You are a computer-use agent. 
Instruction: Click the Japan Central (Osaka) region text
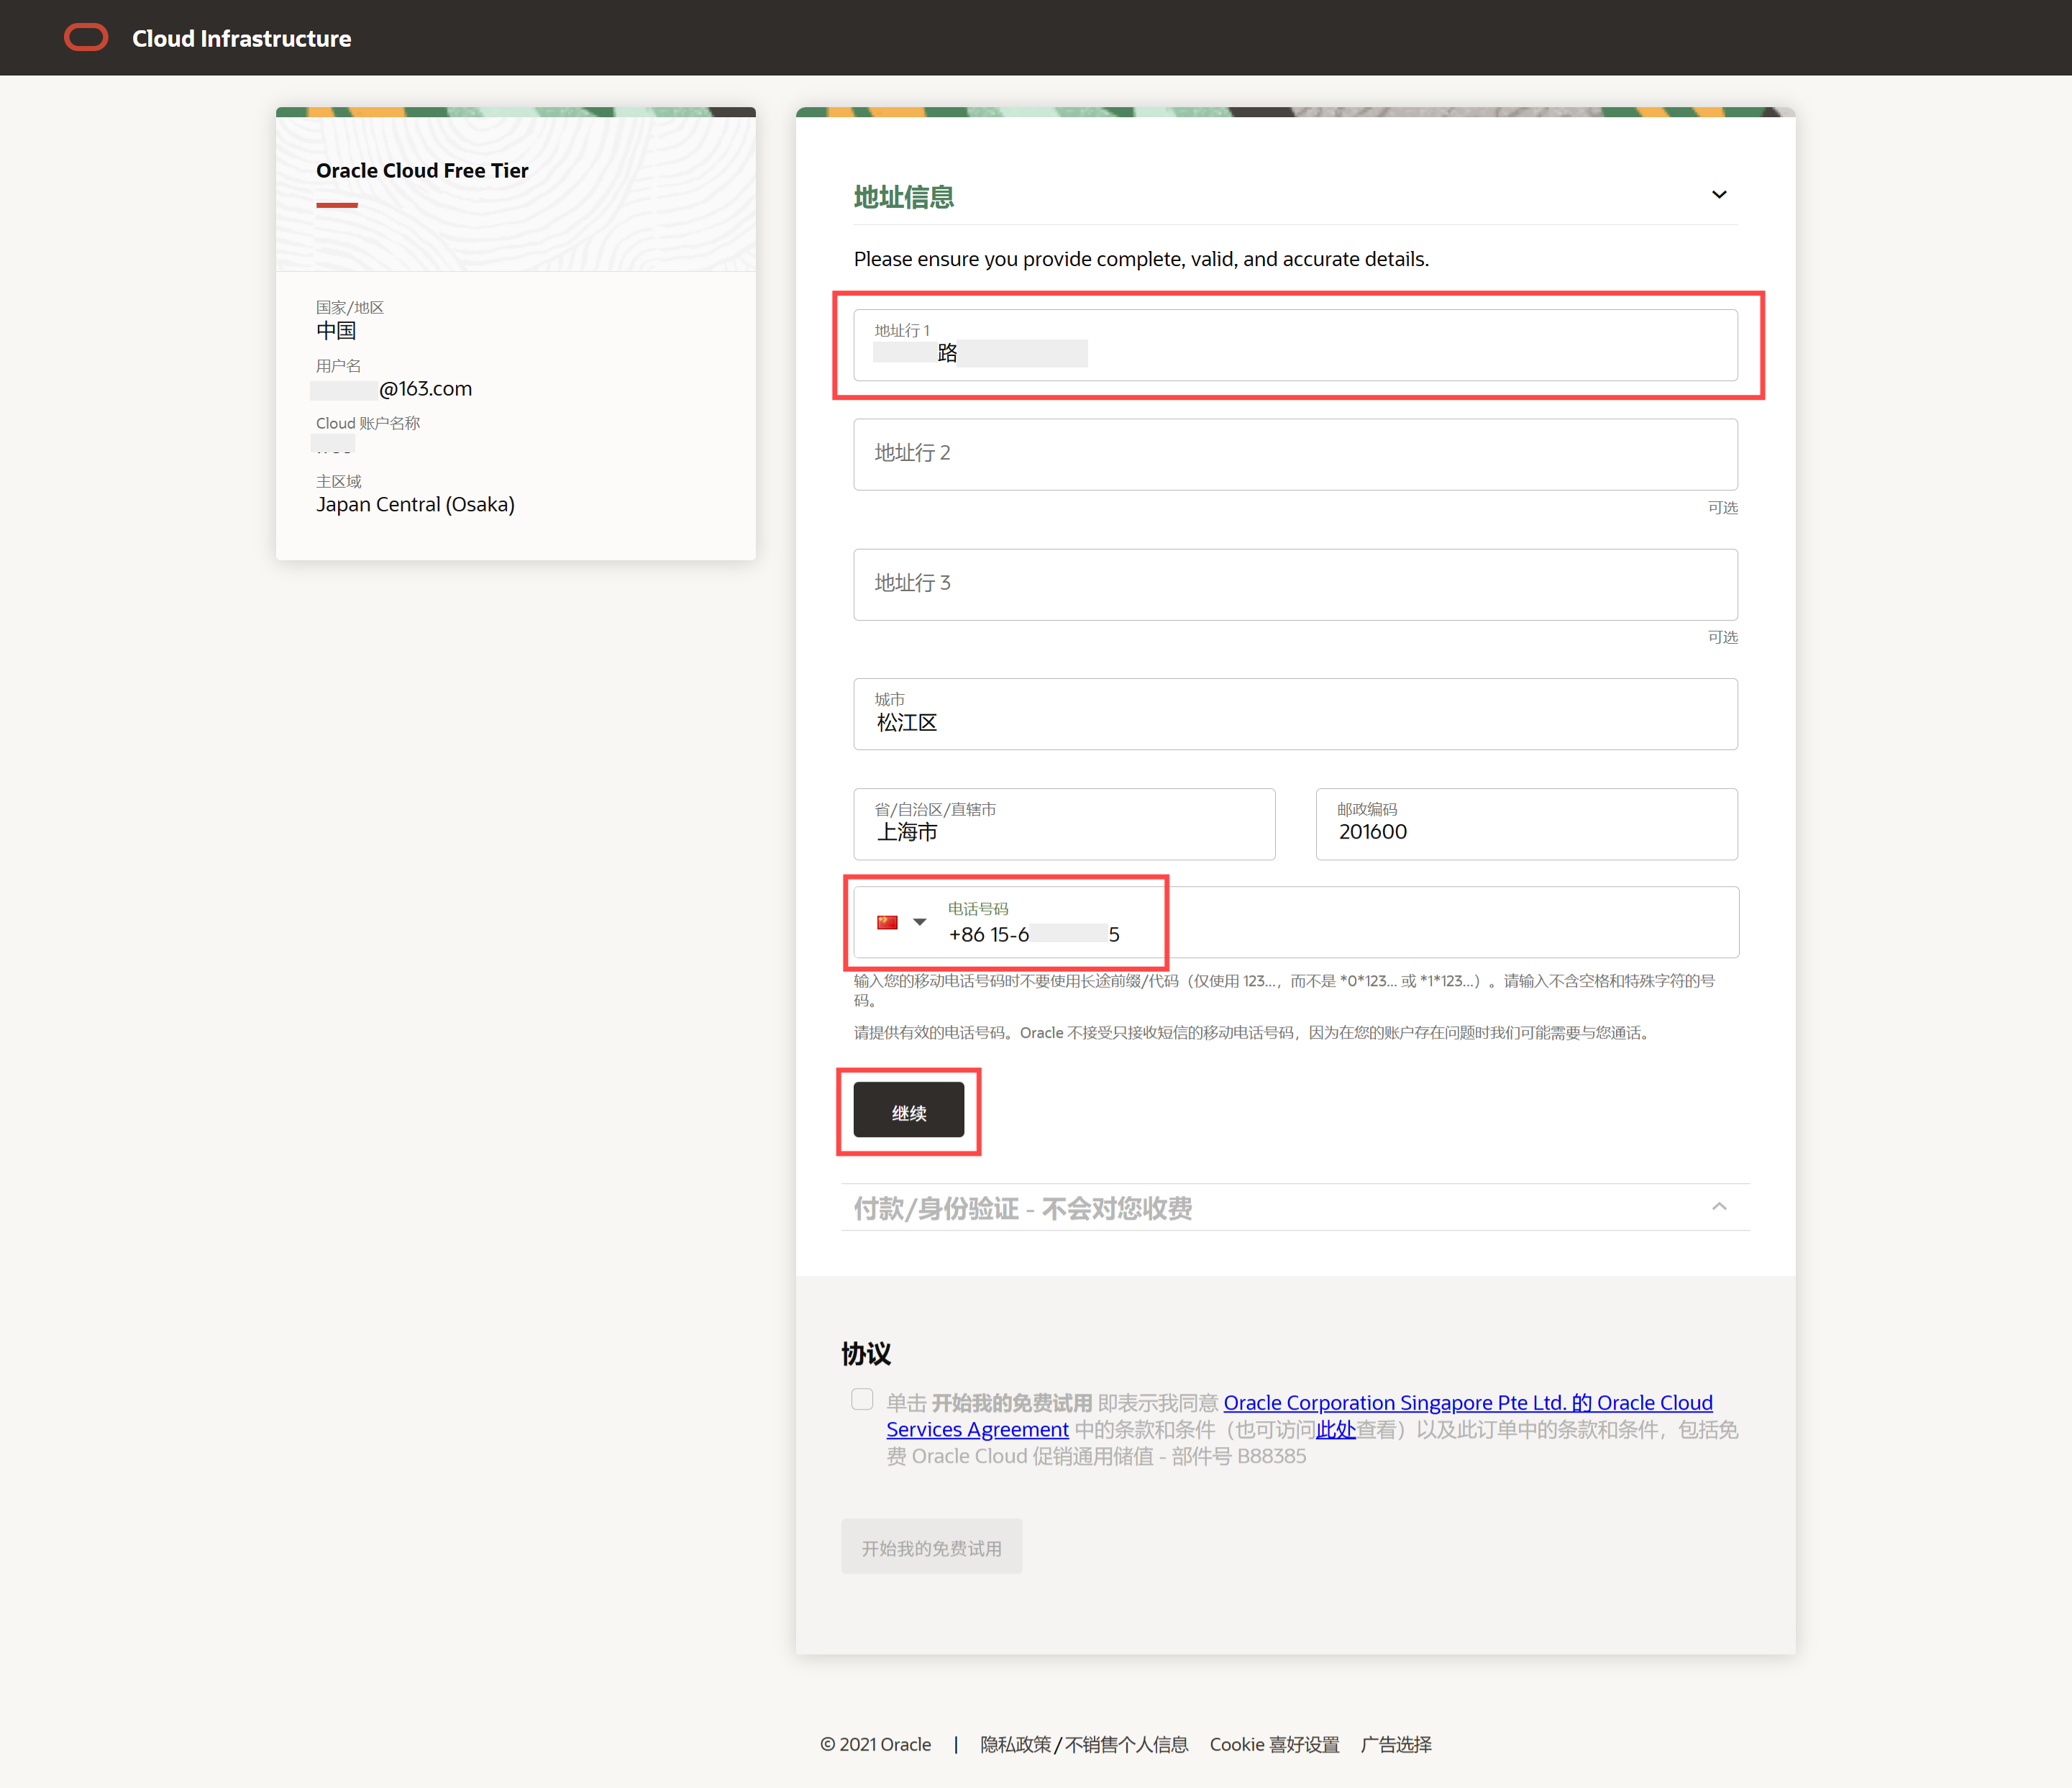tap(415, 504)
